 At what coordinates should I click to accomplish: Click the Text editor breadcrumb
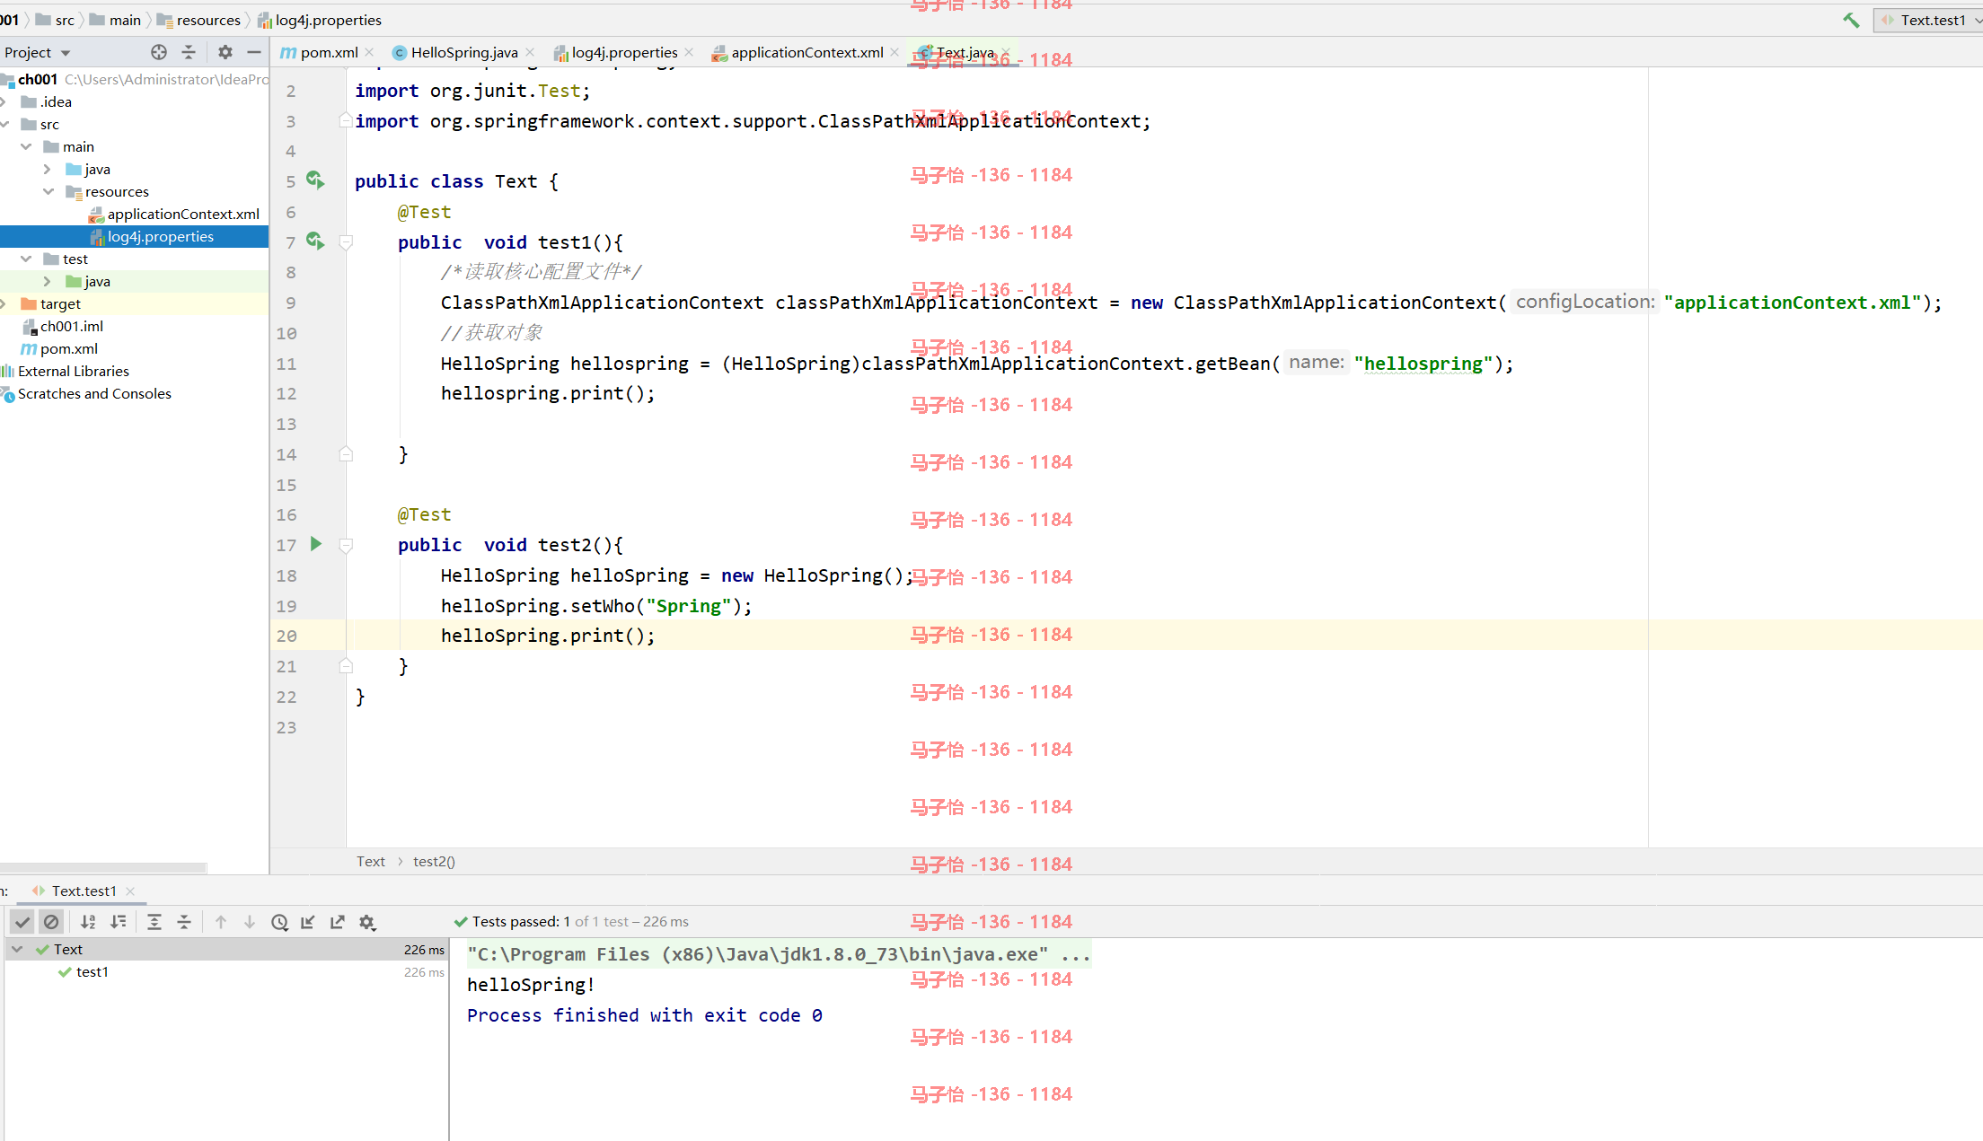[x=370, y=861]
